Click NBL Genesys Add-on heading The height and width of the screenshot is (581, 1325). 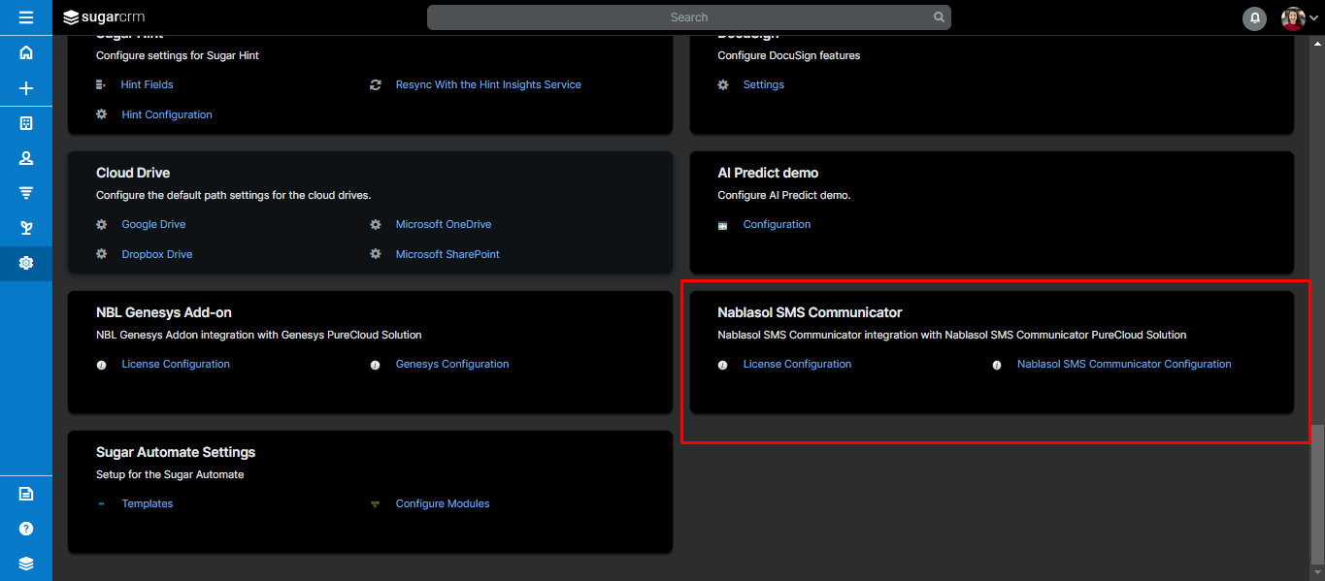coord(164,312)
